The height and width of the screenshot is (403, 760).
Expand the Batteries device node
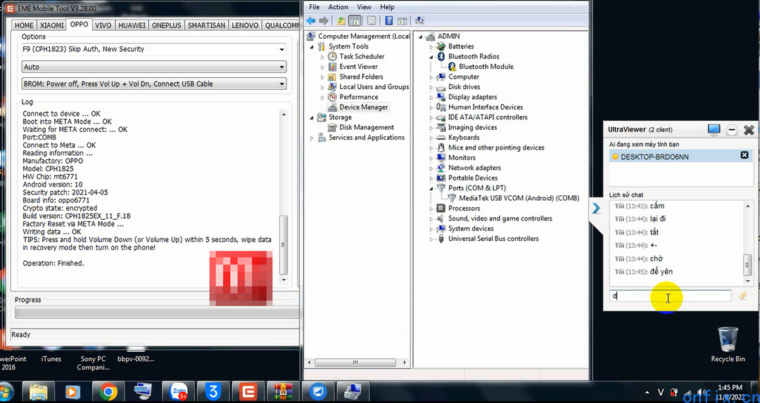coord(431,46)
